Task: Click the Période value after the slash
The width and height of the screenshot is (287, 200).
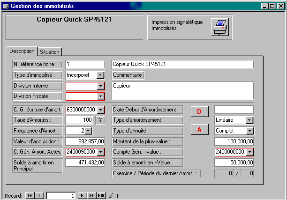Action: (248, 173)
